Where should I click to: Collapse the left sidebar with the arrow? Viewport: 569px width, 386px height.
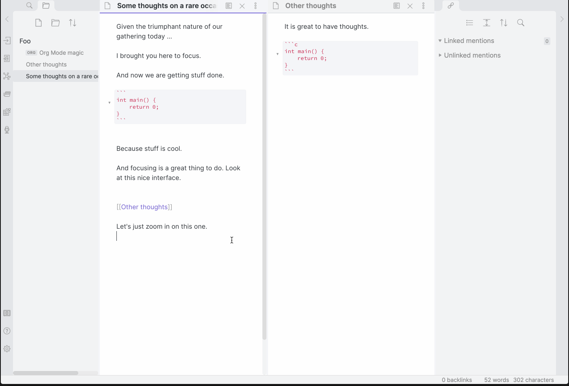7,19
